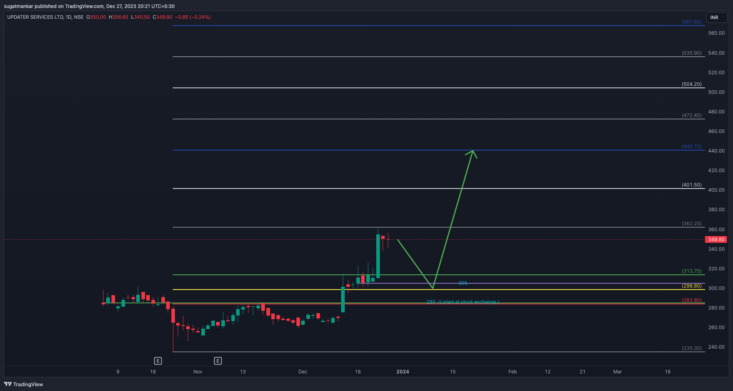The image size is (733, 391).
Task: Click the earnings E marker near early November
Action: (x=218, y=361)
